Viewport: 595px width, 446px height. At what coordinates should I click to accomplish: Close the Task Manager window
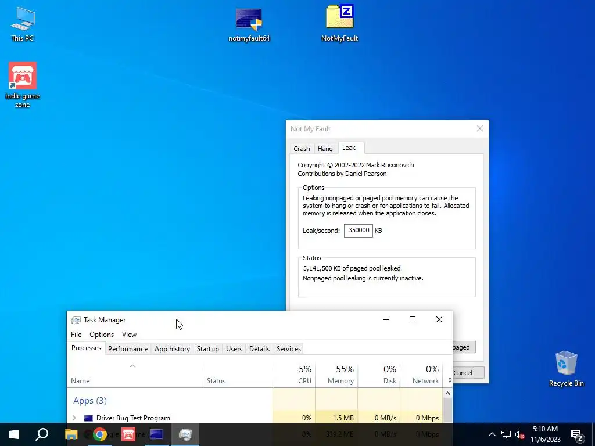[439, 320]
